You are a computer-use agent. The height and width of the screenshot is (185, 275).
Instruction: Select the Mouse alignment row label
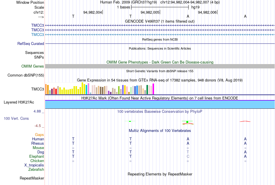[38, 148]
